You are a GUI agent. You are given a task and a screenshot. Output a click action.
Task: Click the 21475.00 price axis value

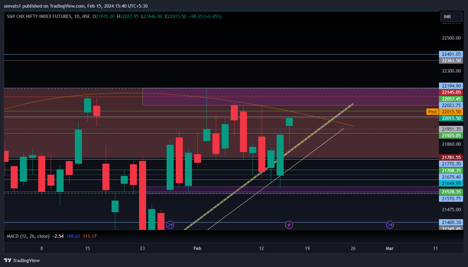pos(451,210)
